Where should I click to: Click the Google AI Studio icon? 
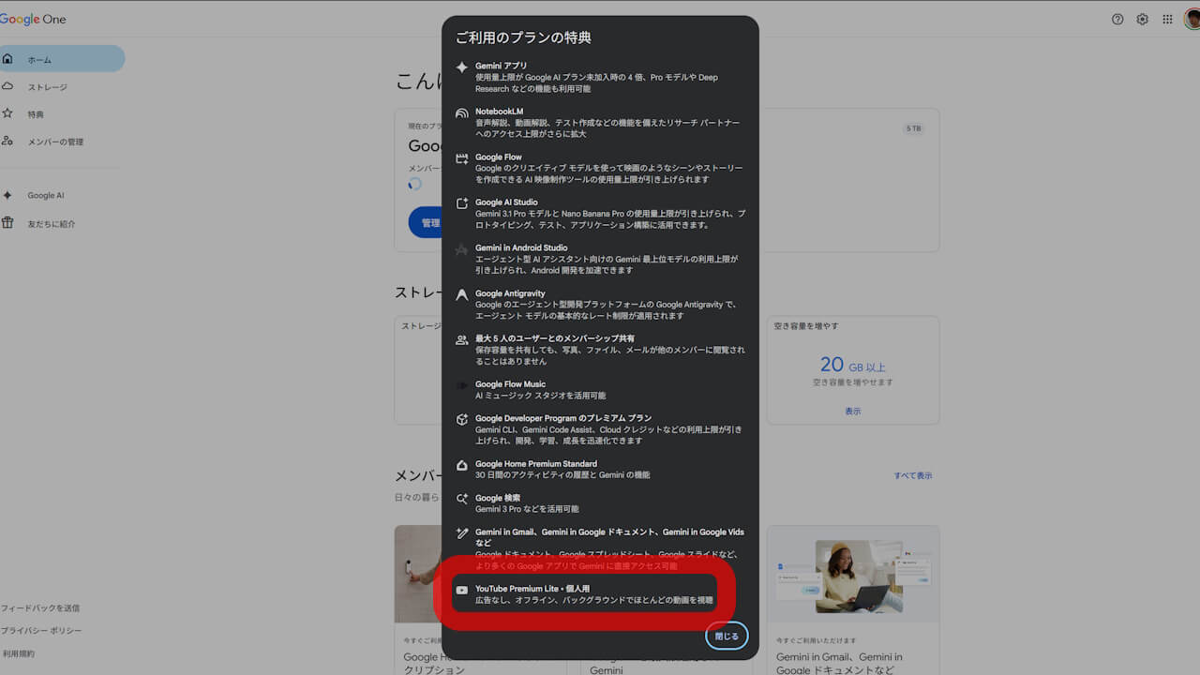click(x=461, y=204)
